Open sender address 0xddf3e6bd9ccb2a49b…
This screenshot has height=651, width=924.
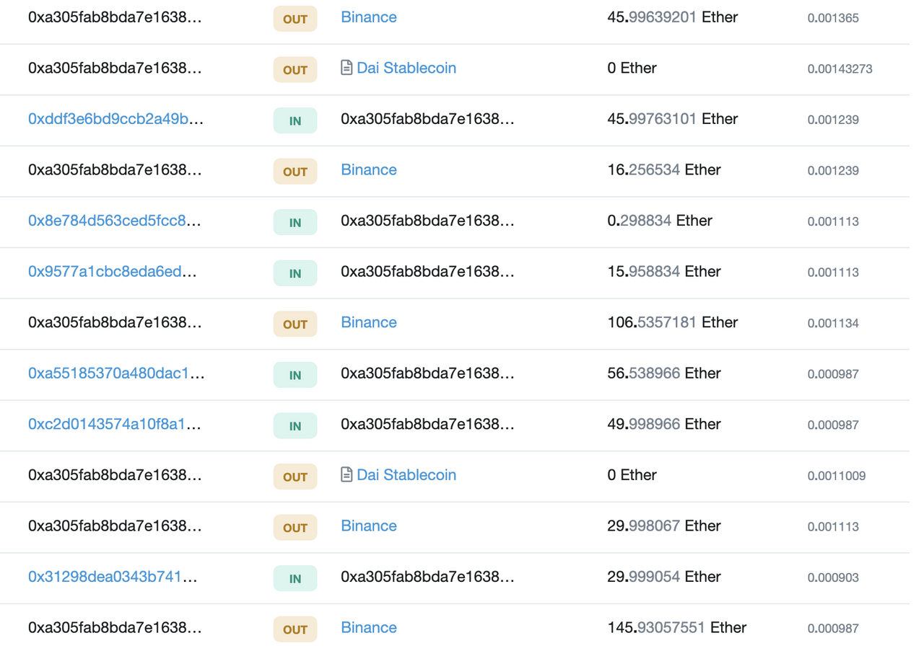[x=115, y=119]
